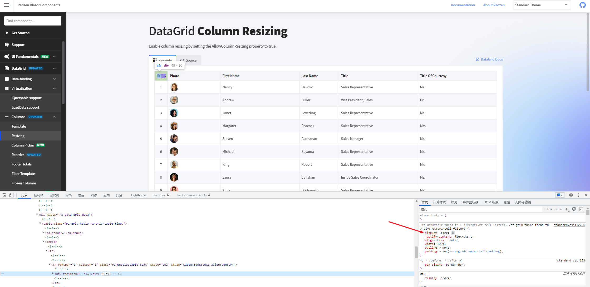This screenshot has height=287, width=590.
Task: Click the hamburger menu icon
Action: click(x=7, y=5)
